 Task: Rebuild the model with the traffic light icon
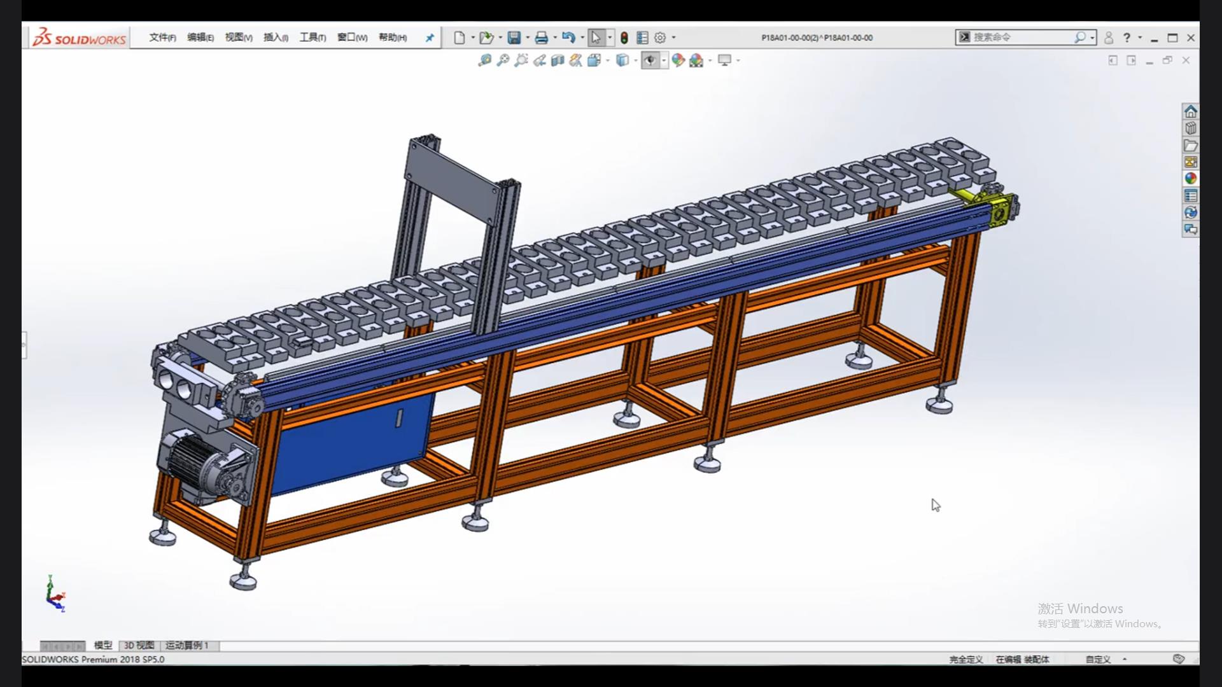624,38
